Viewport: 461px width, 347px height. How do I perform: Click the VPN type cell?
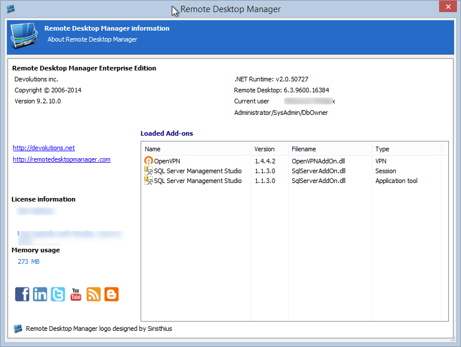tap(381, 161)
